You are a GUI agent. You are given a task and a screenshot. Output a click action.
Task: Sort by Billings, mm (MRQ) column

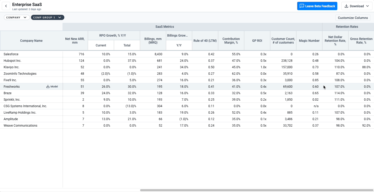coord(153,41)
